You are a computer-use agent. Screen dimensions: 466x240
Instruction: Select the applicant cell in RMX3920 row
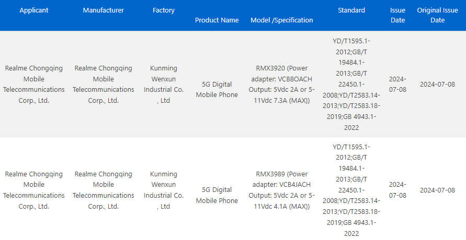[x=34, y=84]
